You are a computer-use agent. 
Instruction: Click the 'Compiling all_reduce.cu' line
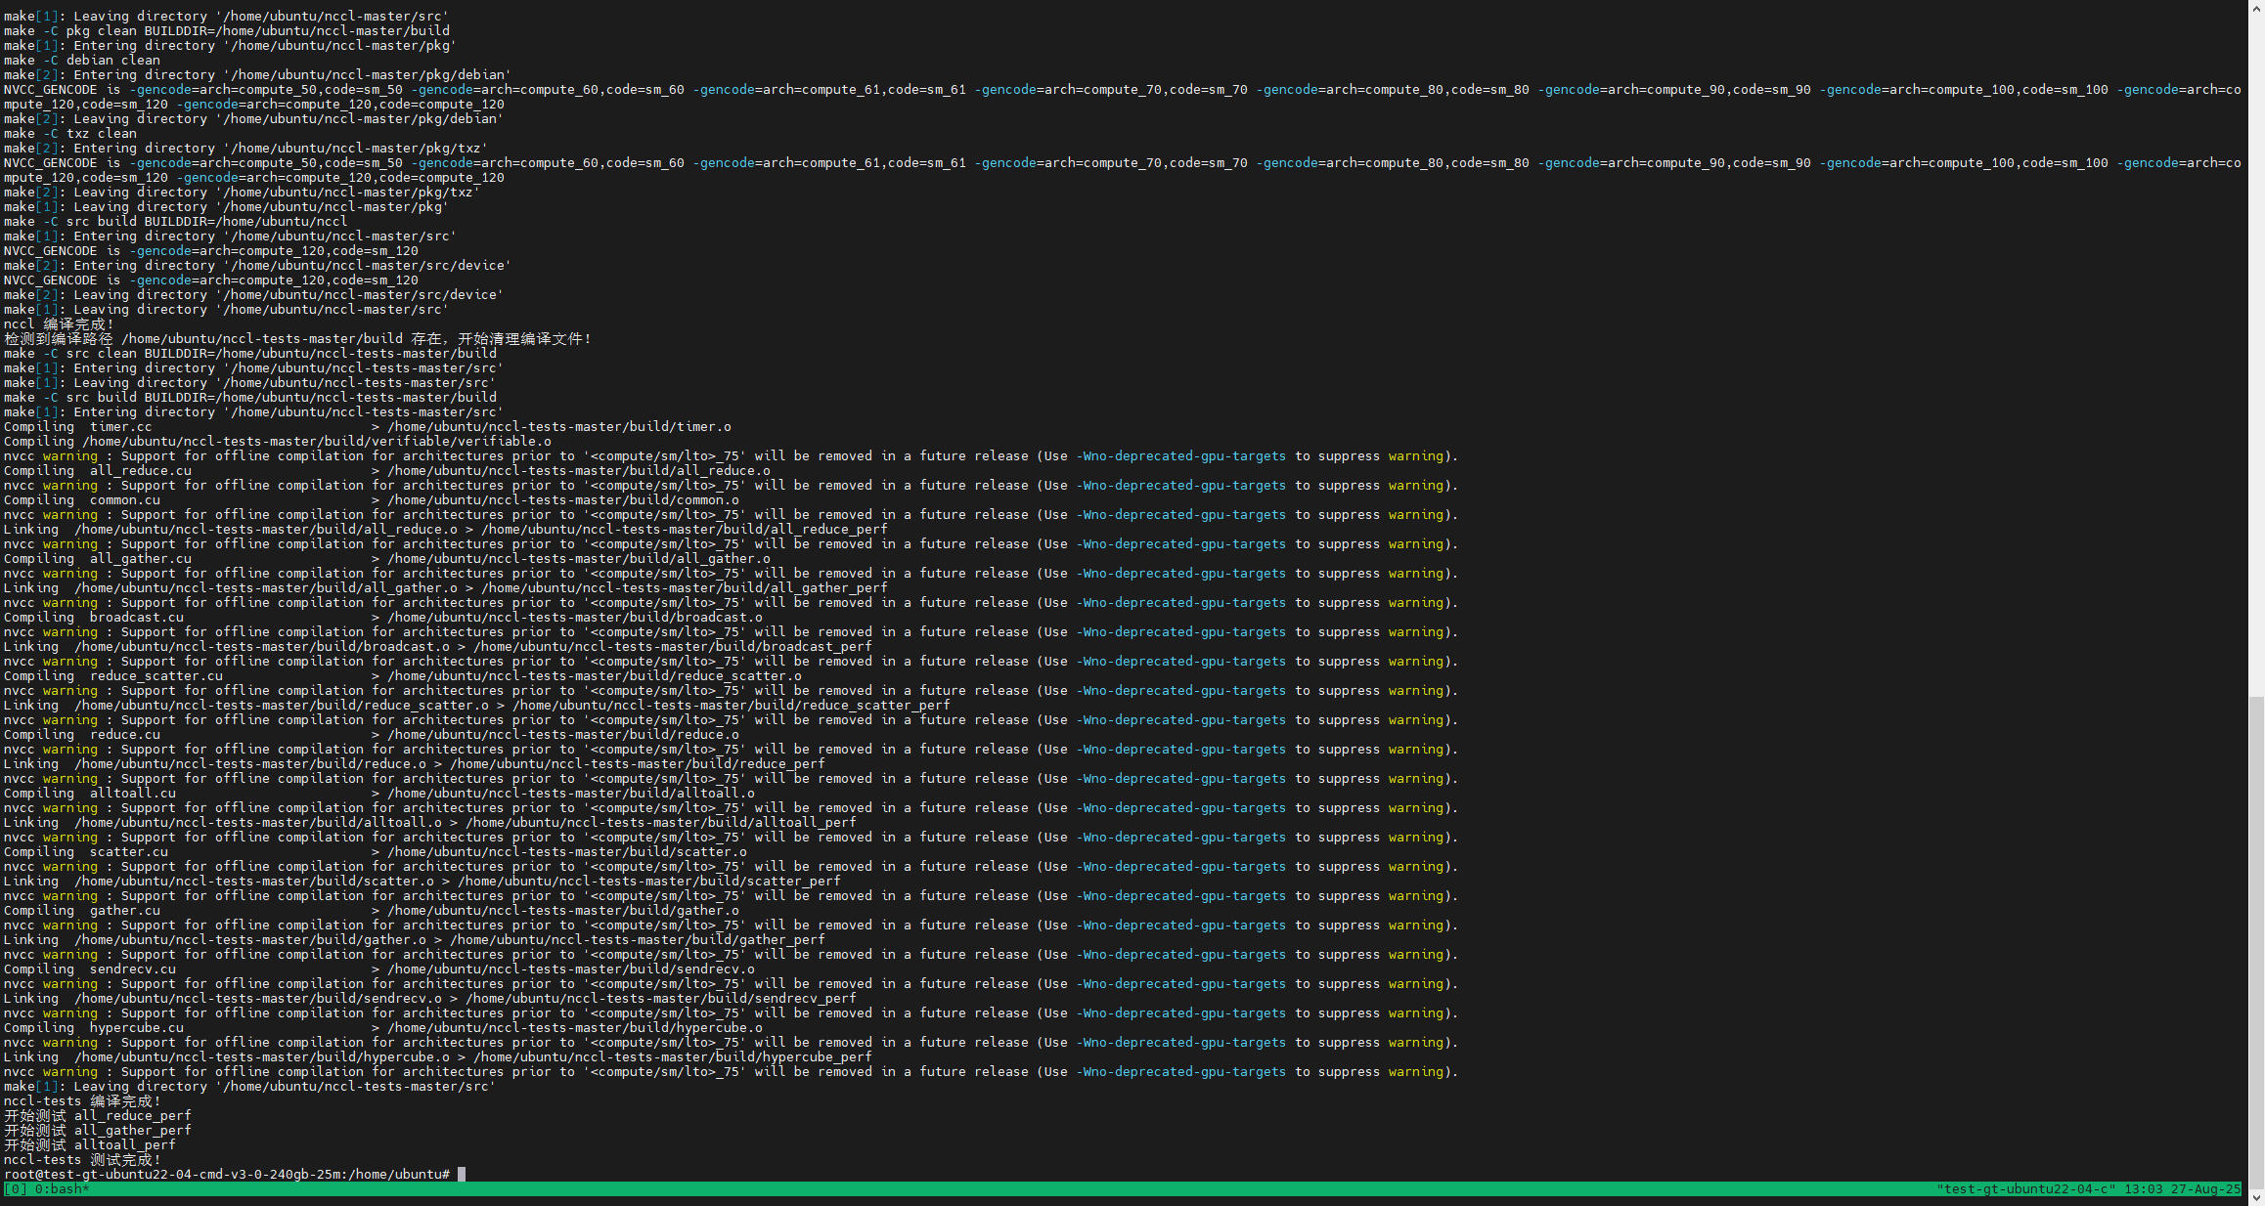(x=387, y=471)
